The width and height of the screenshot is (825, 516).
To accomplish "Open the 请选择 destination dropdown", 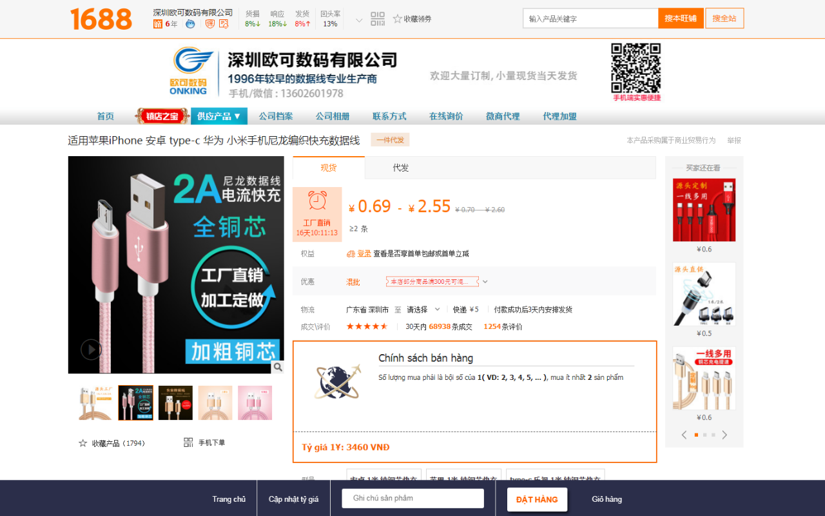I will coord(423,310).
